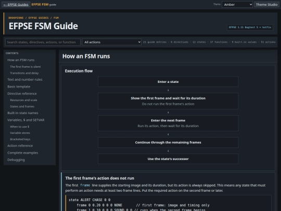
Task: Jump to Variable stores subsection
Action: 20,133
